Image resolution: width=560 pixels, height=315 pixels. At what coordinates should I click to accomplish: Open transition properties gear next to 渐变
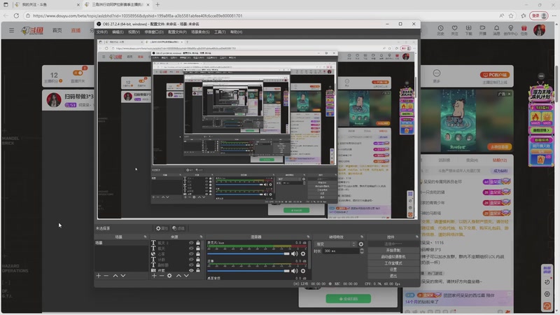pos(361,244)
